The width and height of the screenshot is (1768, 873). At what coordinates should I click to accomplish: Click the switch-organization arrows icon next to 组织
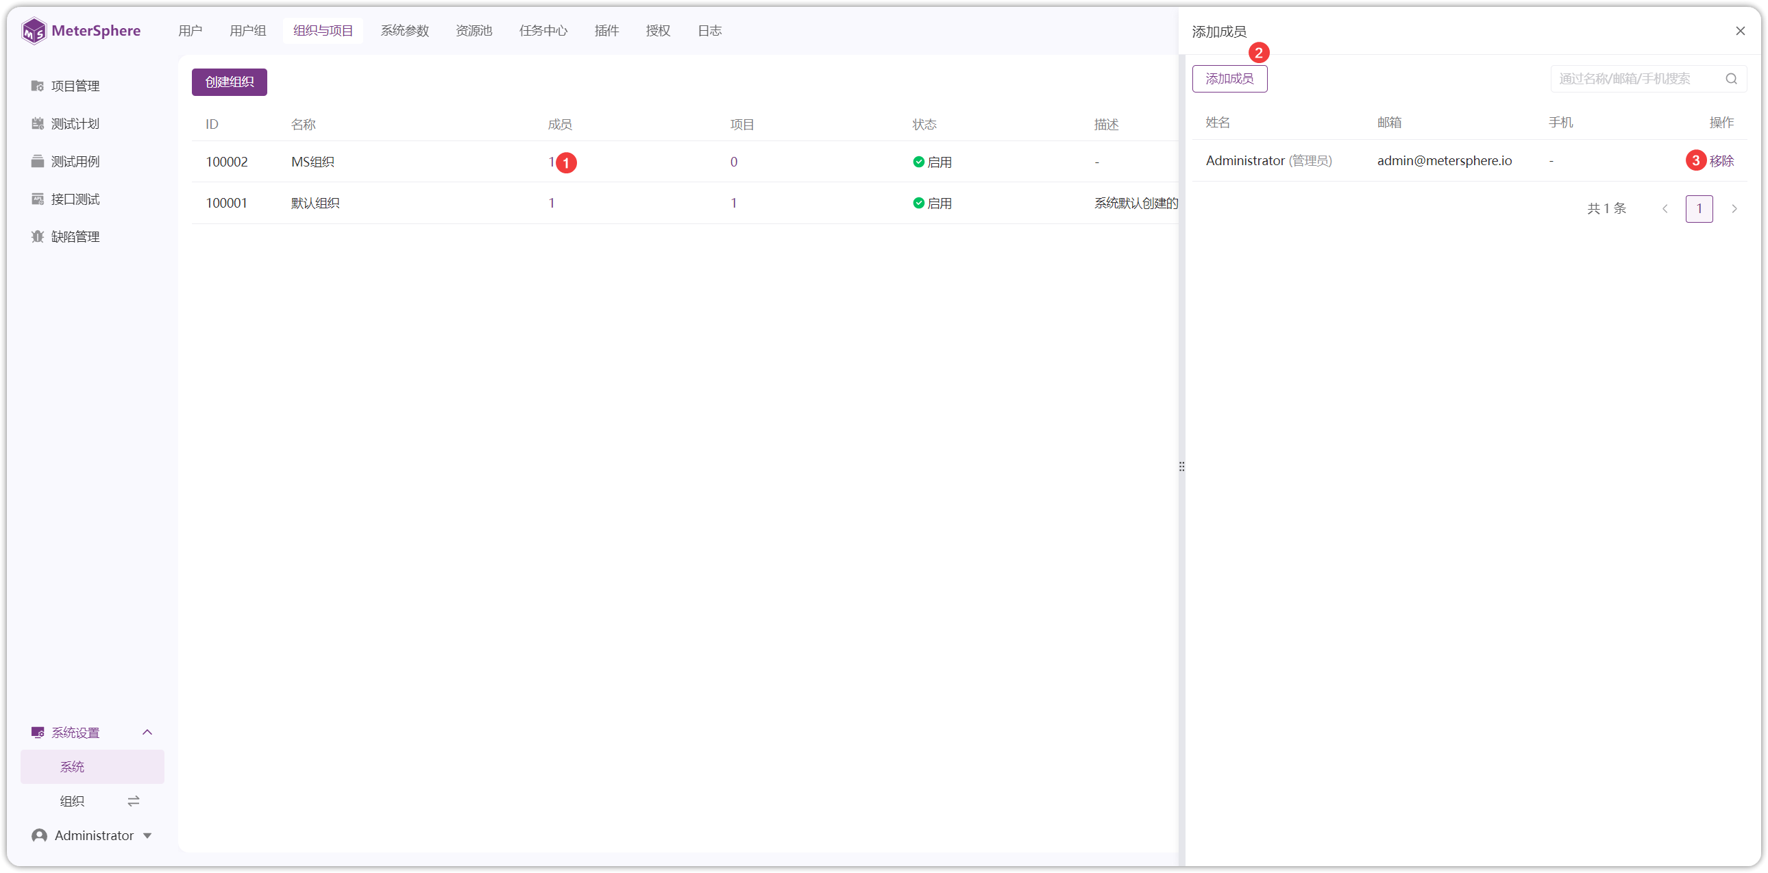134,801
